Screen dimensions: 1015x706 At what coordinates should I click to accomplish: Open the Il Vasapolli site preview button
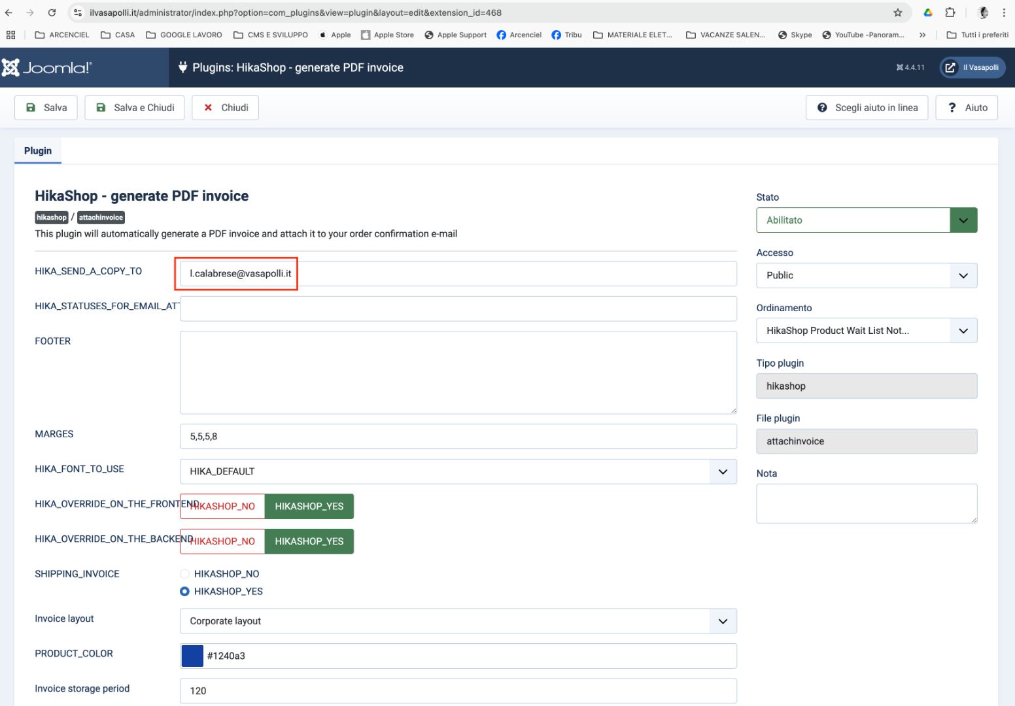(x=972, y=67)
